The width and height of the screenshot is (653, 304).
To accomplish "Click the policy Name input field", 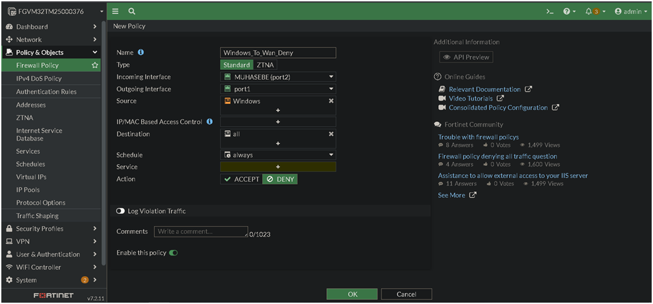I will [x=277, y=53].
